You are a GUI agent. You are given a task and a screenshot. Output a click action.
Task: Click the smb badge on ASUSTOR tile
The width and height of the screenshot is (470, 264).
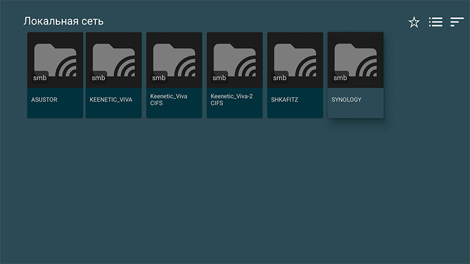[38, 78]
